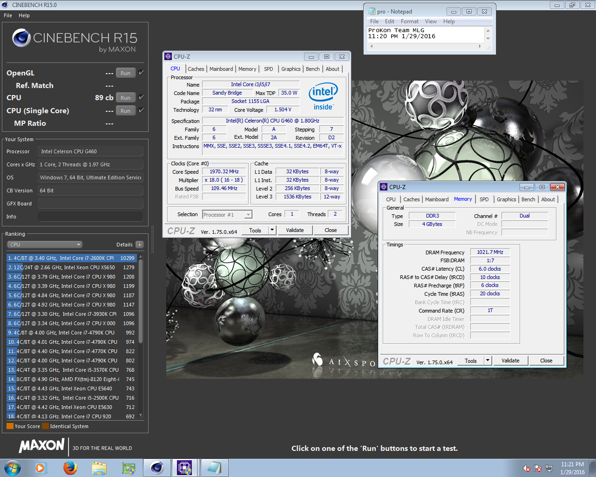This screenshot has width=596, height=477.
Task: Switch to Caches tab in CPU window
Action: pyautogui.click(x=196, y=69)
